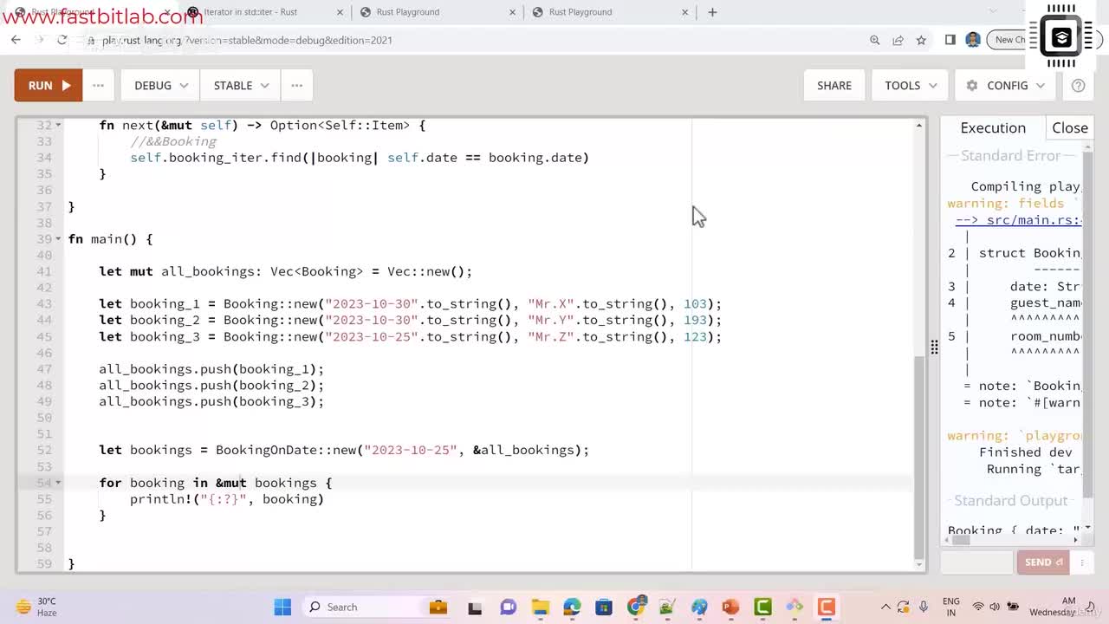Viewport: 1109px width, 624px height.
Task: Click the 'Standard Error' heading
Action: point(1010,156)
